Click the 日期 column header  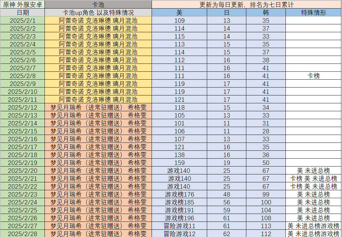coord(22,13)
